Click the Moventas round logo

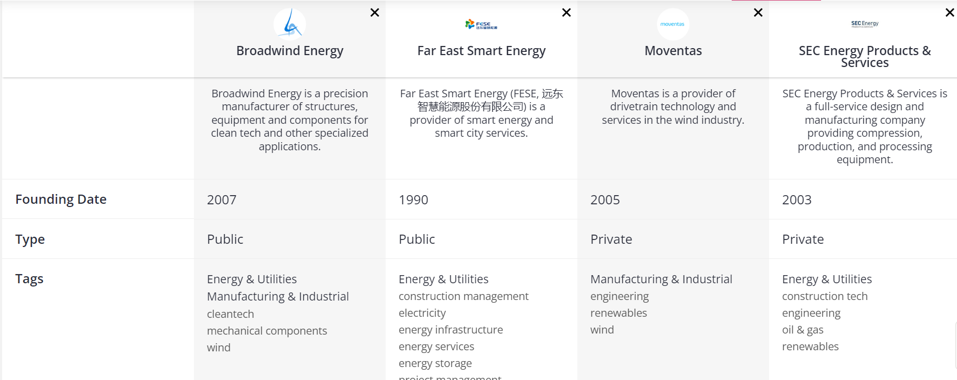[673, 24]
